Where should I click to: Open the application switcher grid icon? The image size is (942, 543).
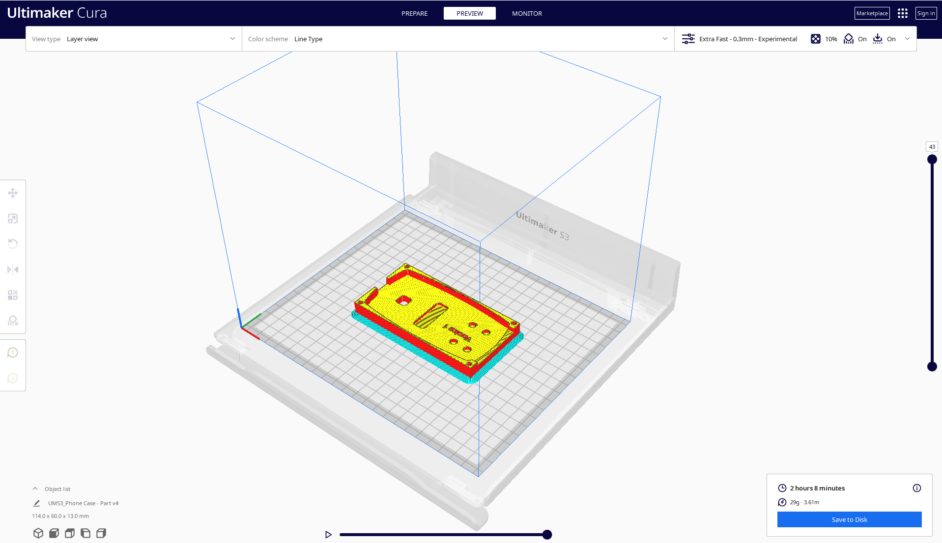coord(902,13)
